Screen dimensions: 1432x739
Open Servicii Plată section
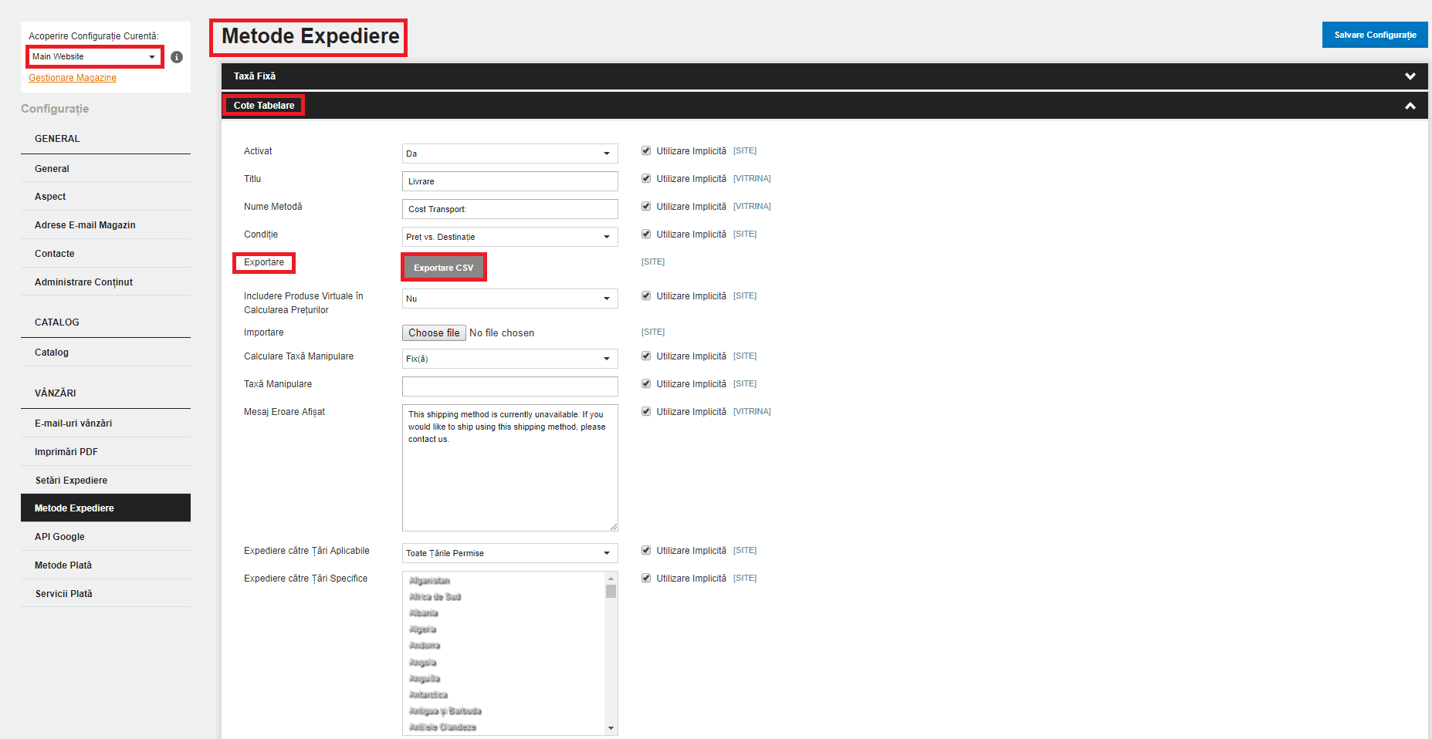[x=106, y=594]
